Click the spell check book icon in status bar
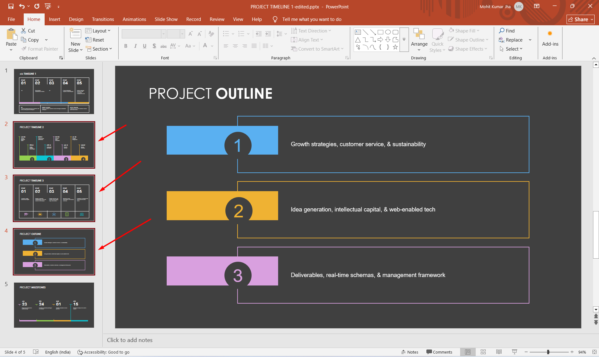 point(36,352)
